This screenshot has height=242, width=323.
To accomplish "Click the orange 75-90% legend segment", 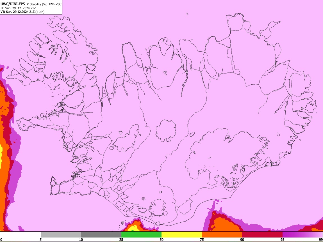I will coord(222,234).
